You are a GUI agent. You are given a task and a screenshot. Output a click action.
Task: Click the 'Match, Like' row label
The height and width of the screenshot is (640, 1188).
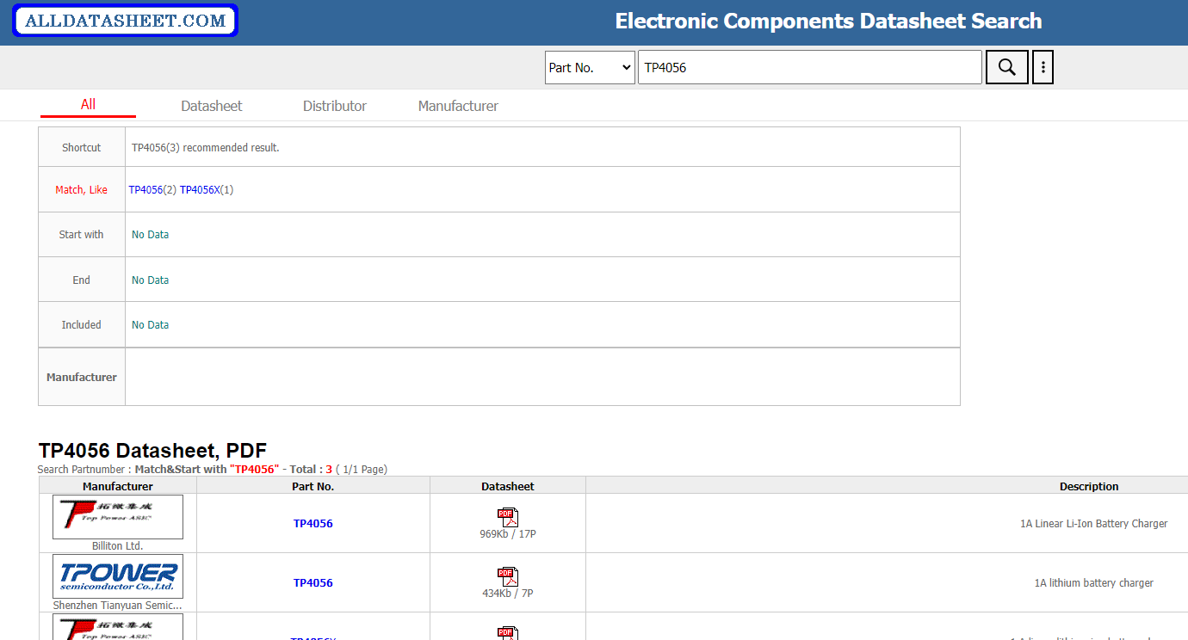pos(82,189)
